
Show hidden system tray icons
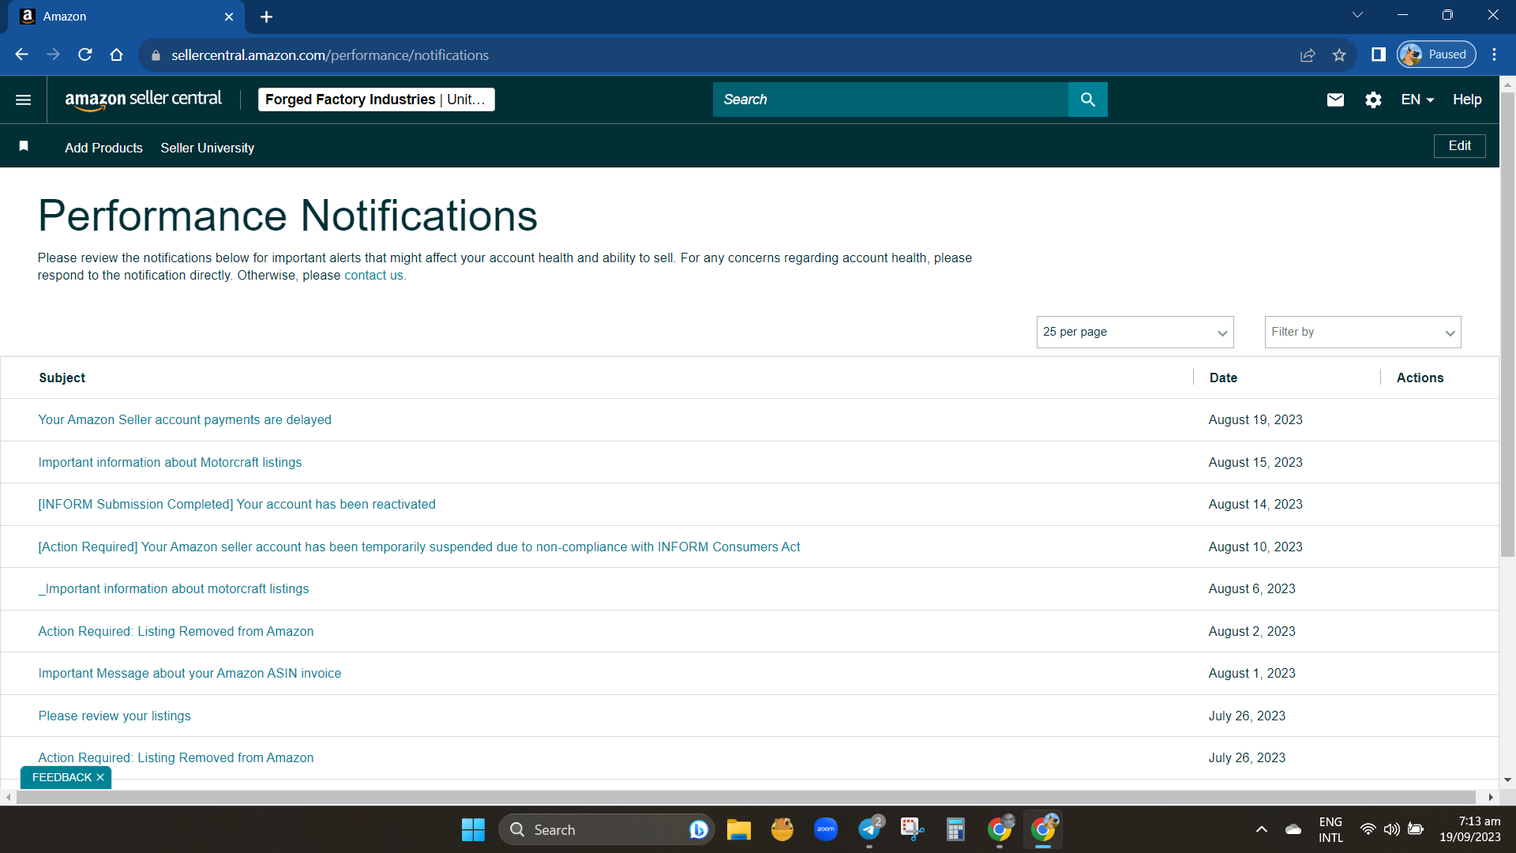[x=1262, y=829]
